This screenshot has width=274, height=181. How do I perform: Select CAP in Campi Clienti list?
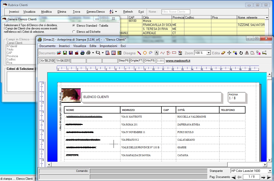tap(9, 53)
